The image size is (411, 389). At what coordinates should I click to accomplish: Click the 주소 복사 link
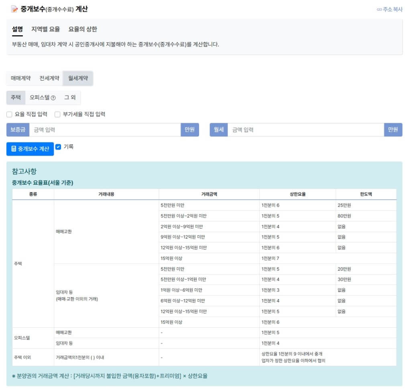[393, 10]
